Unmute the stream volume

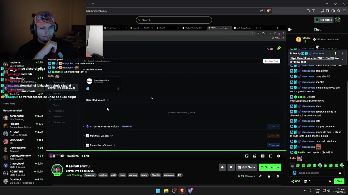[x=62, y=156]
